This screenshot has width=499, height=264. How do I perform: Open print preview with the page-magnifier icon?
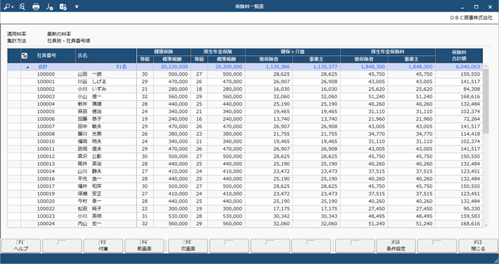22,7
